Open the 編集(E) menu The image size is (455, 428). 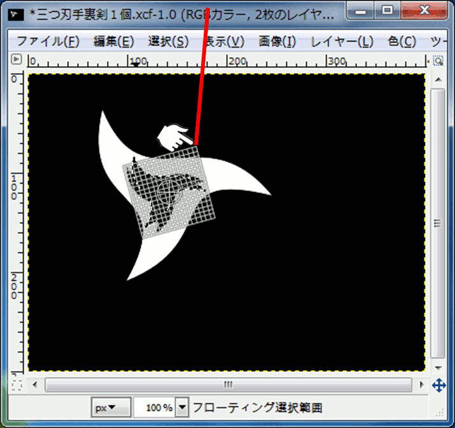(x=113, y=42)
